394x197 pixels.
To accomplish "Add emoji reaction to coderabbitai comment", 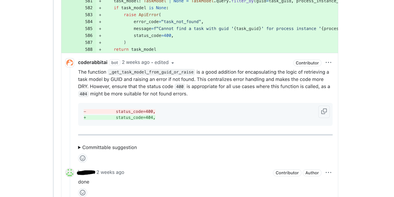I will point(82,158).
